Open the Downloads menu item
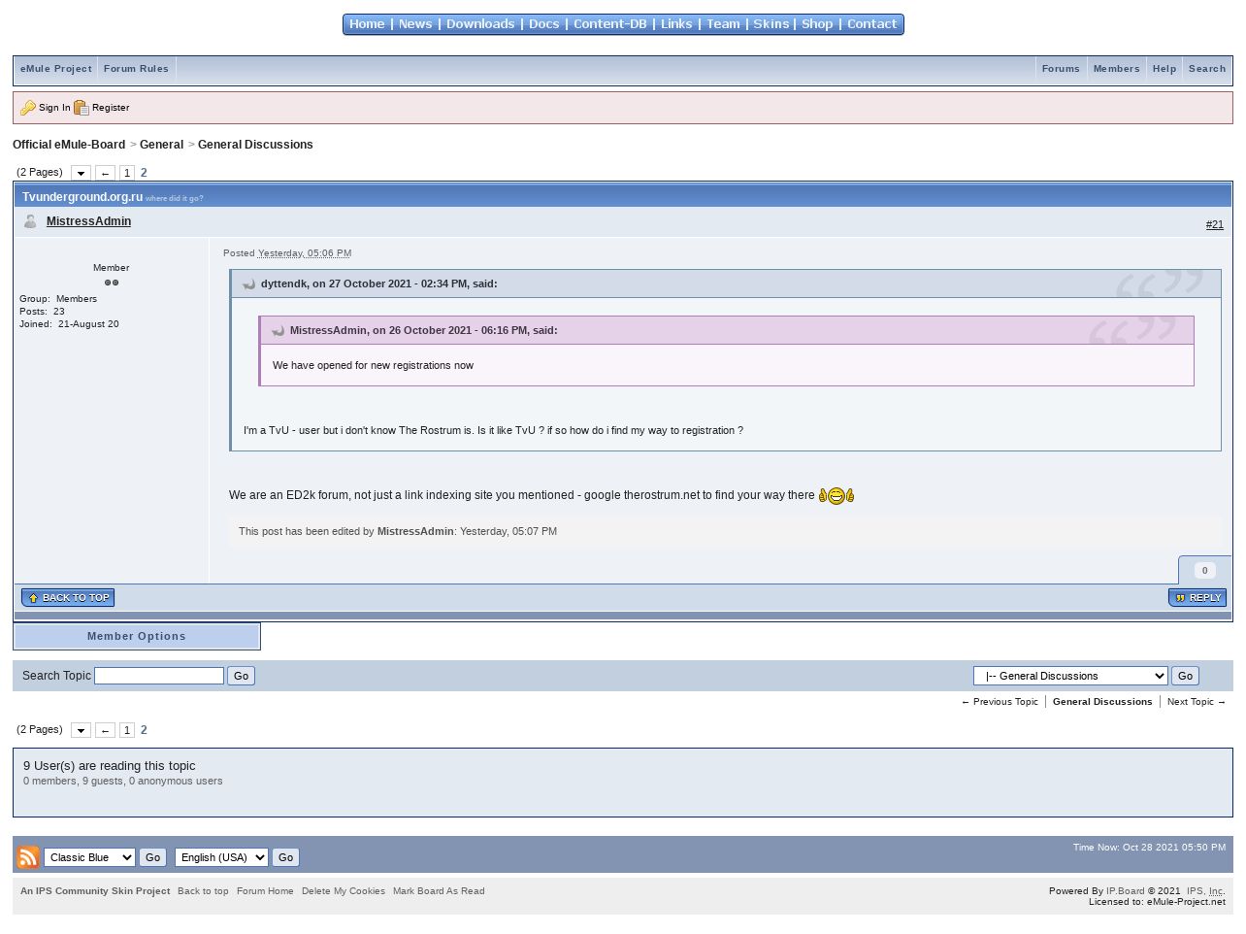Viewport: 1246px width, 934px height. click(480, 24)
